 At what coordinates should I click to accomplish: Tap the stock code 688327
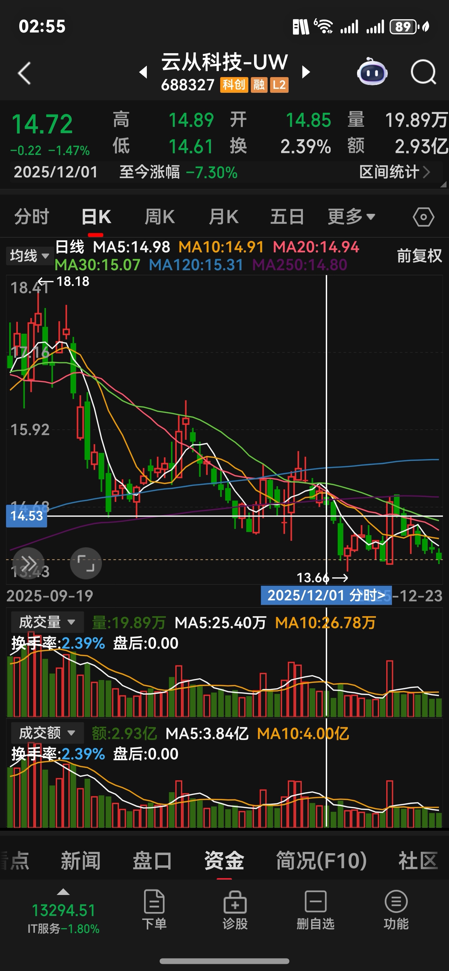[x=188, y=85]
